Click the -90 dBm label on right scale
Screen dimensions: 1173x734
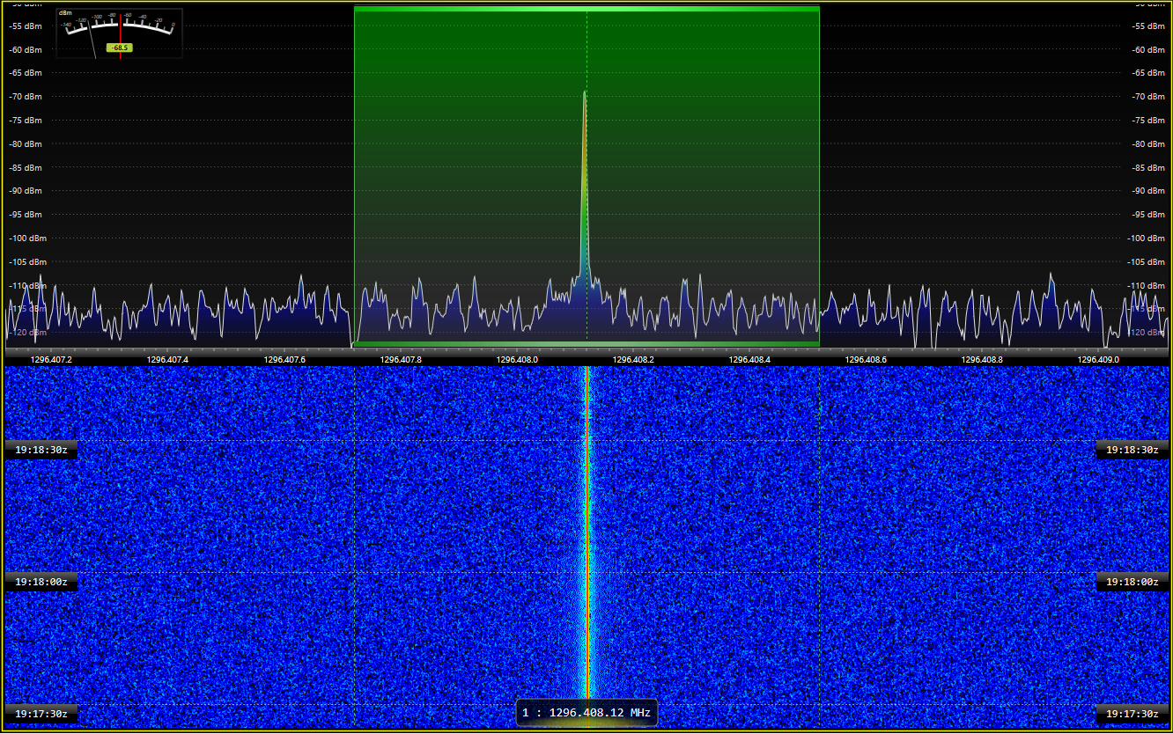[x=1148, y=191]
